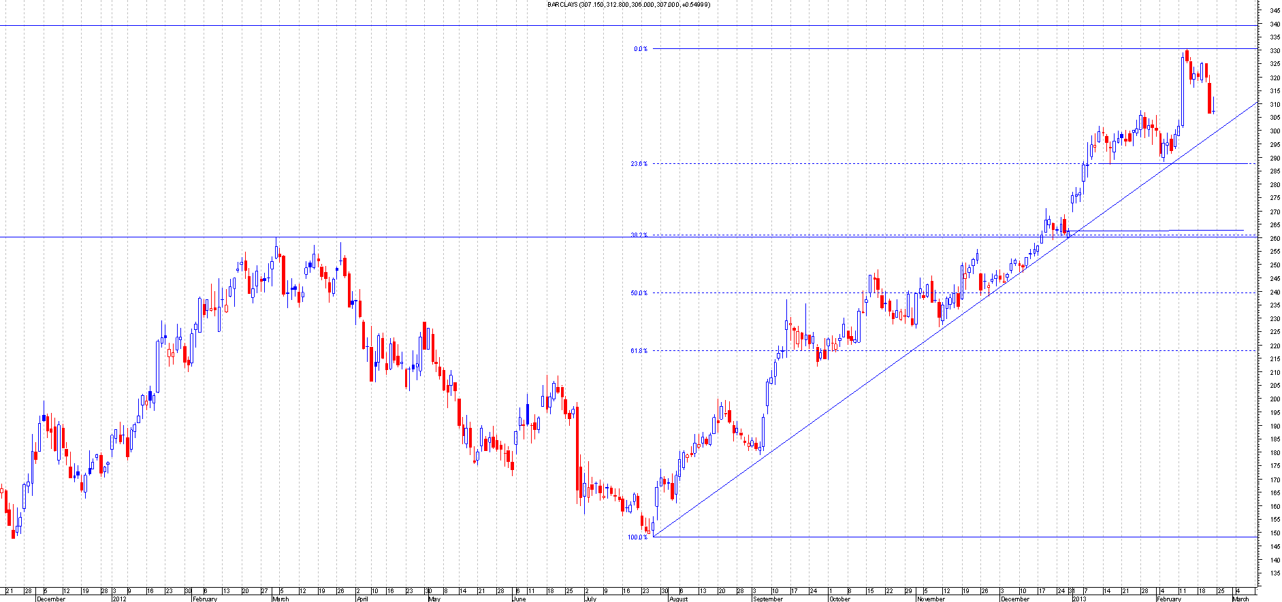Click the November month label
This screenshot has width=1282, height=602.
[x=930, y=599]
